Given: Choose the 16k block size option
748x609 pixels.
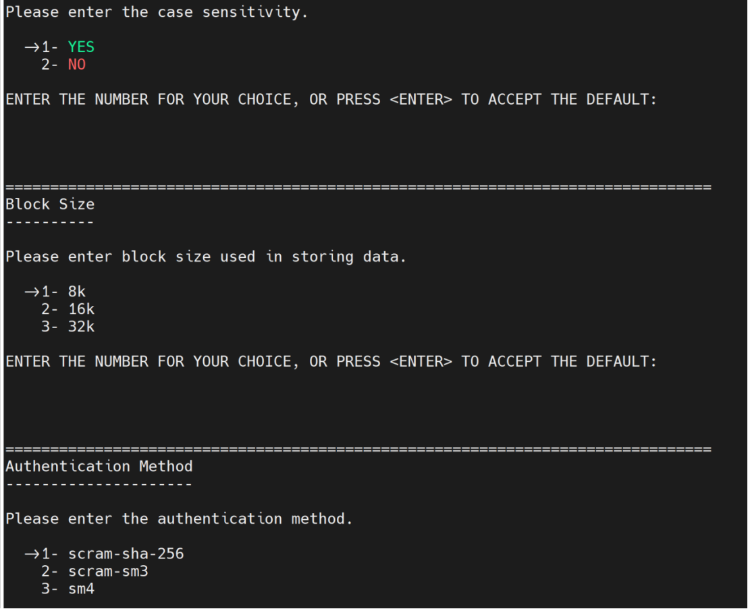Looking at the screenshot, I should [81, 309].
